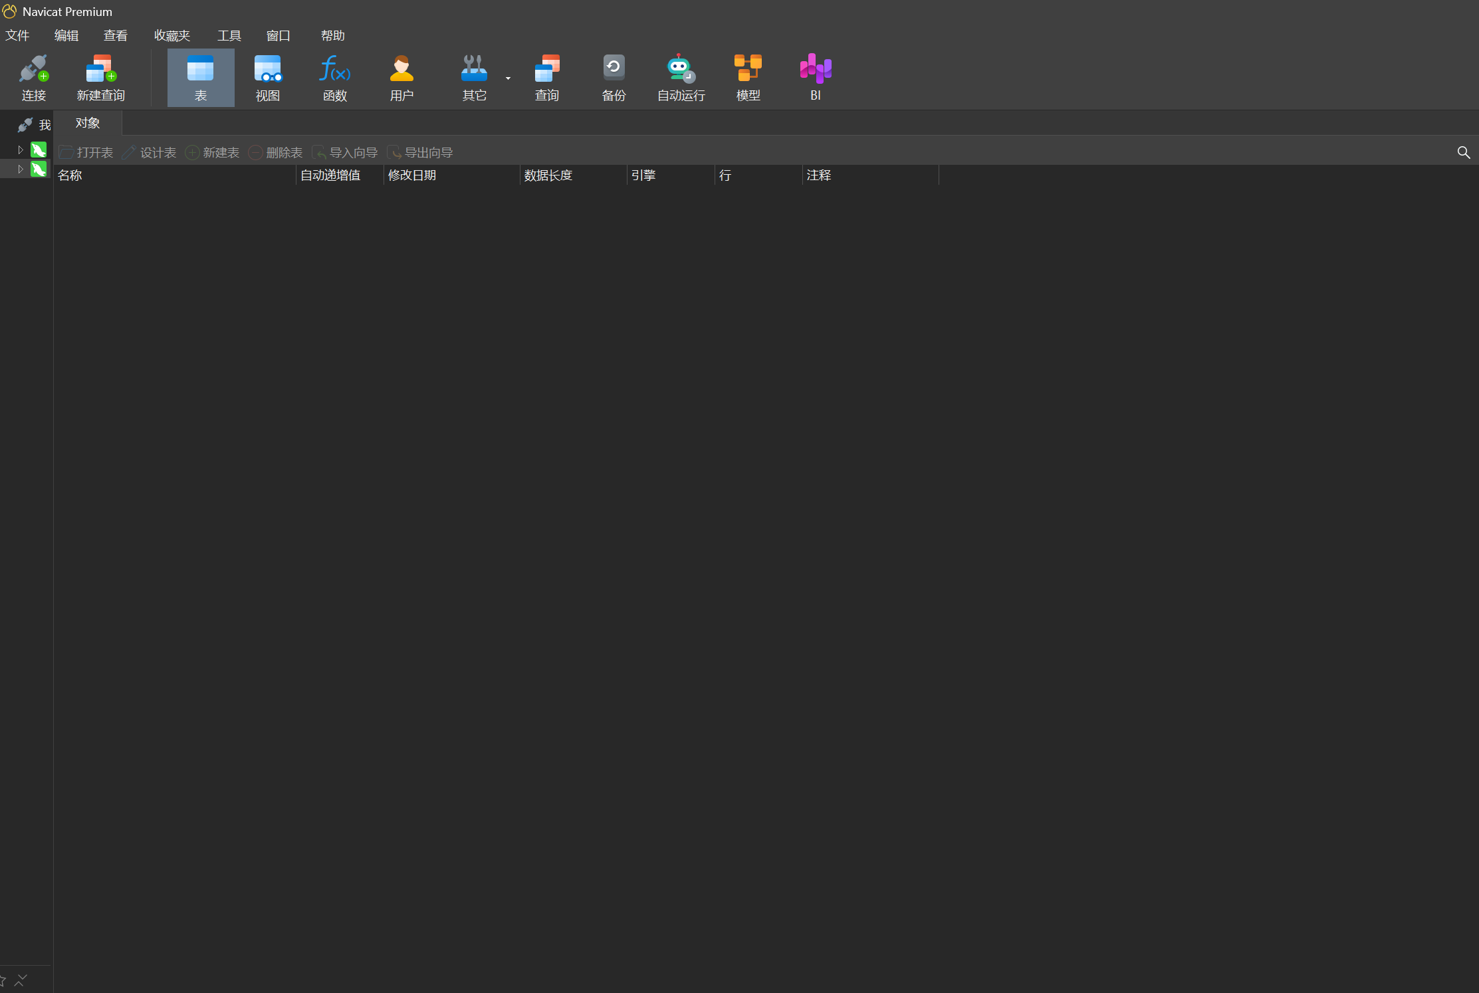This screenshot has height=993, width=1479.
Task: Expand the second connection tree node
Action: coord(21,169)
